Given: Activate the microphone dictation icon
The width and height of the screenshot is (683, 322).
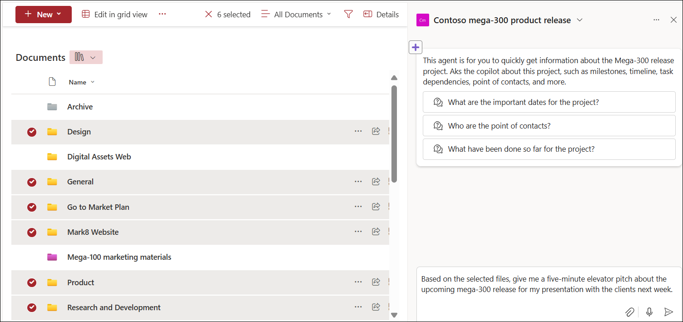Looking at the screenshot, I should point(649,312).
